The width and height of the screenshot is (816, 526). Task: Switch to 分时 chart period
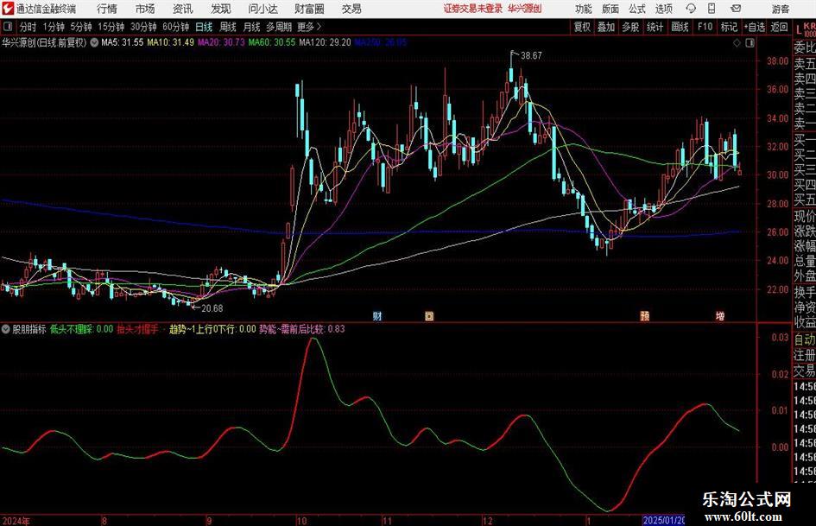click(28, 27)
